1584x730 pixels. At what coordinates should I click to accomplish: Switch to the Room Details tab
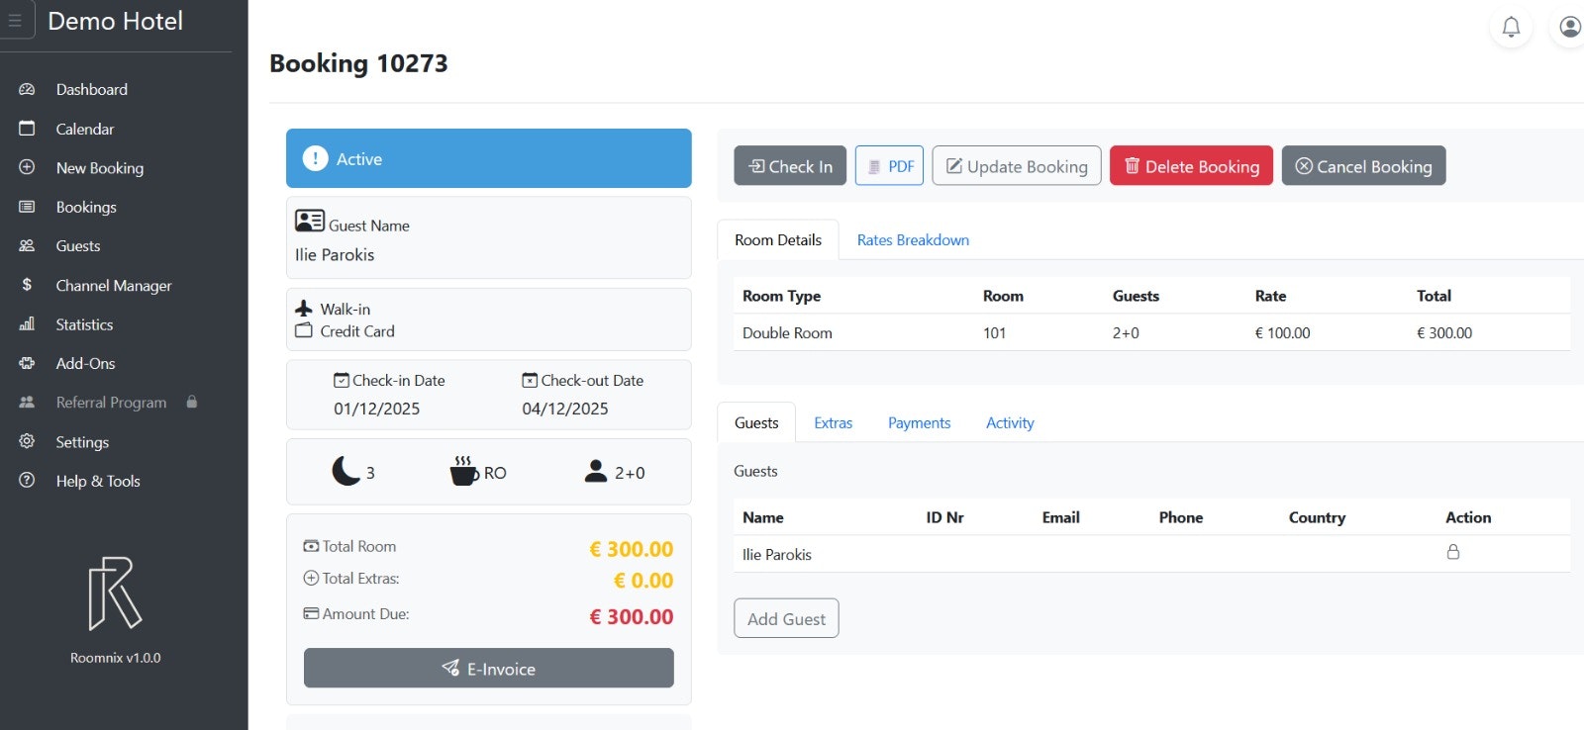(x=778, y=239)
